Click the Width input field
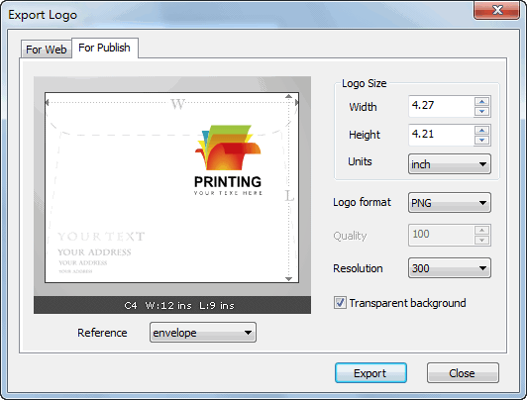This screenshot has height=400, width=527. (x=441, y=106)
